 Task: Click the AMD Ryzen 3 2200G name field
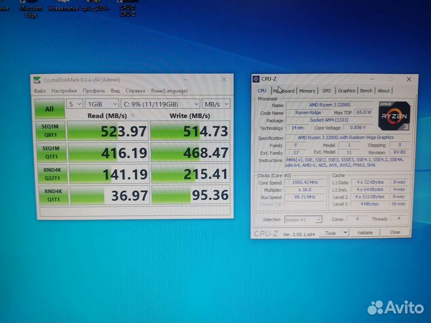tap(330, 105)
